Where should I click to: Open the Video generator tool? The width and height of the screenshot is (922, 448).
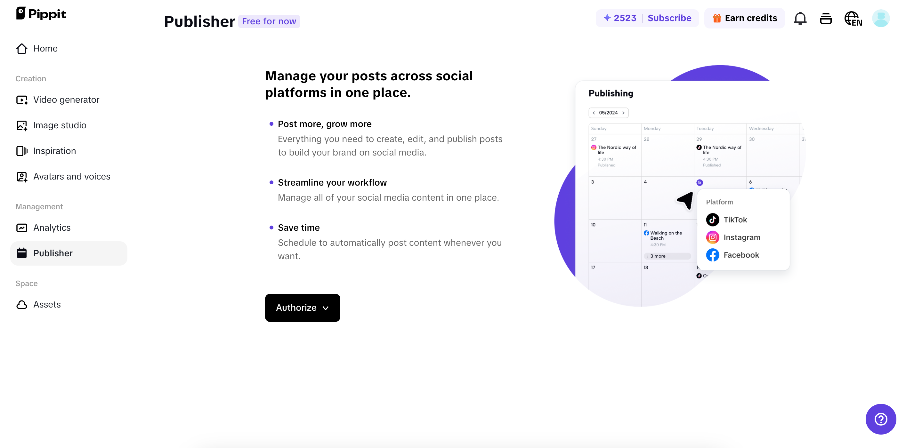point(66,100)
